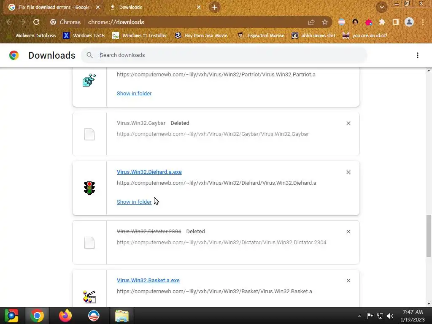Click the red extension icon
The width and height of the screenshot is (432, 324).
(369, 22)
